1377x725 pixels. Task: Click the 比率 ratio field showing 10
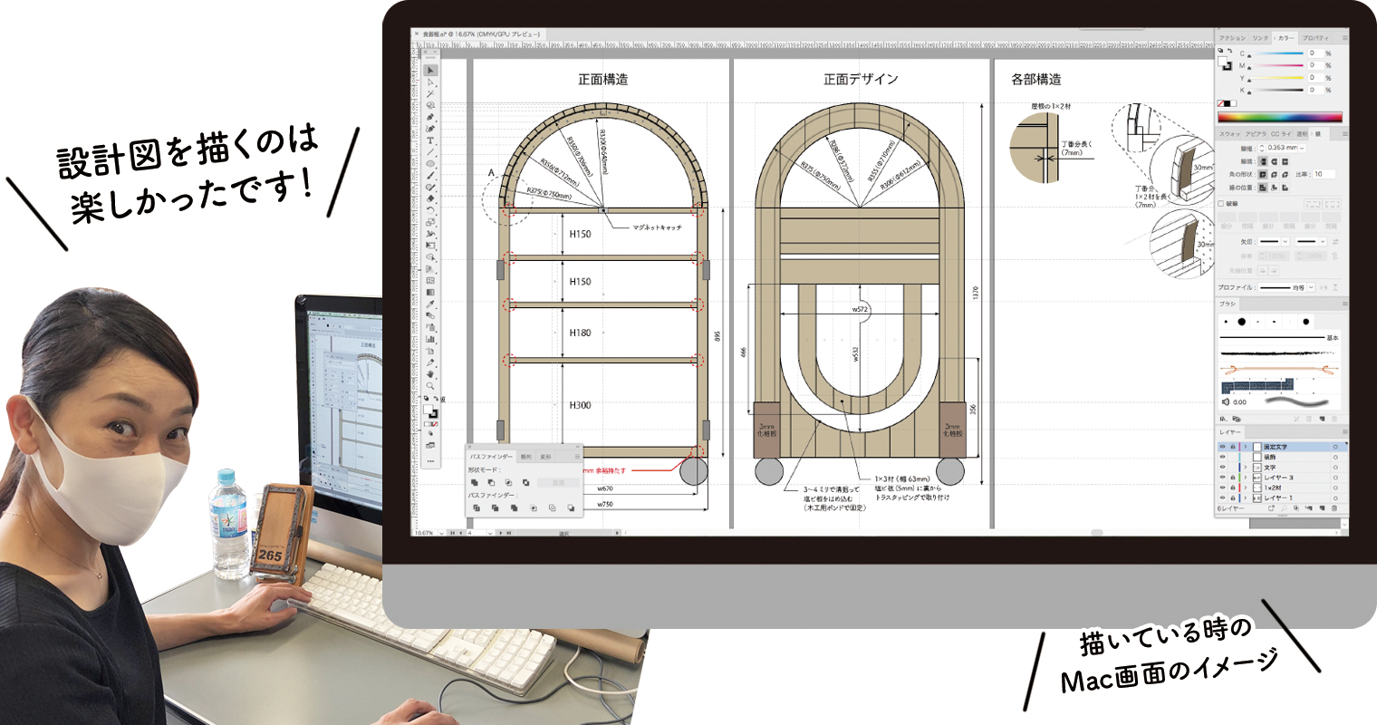1324,174
